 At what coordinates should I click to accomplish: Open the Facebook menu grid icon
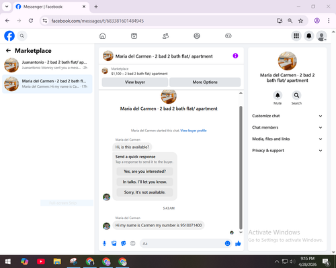tap(296, 36)
